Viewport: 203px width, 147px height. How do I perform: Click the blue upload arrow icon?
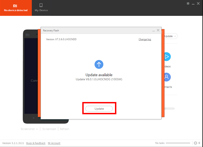[x=99, y=64]
